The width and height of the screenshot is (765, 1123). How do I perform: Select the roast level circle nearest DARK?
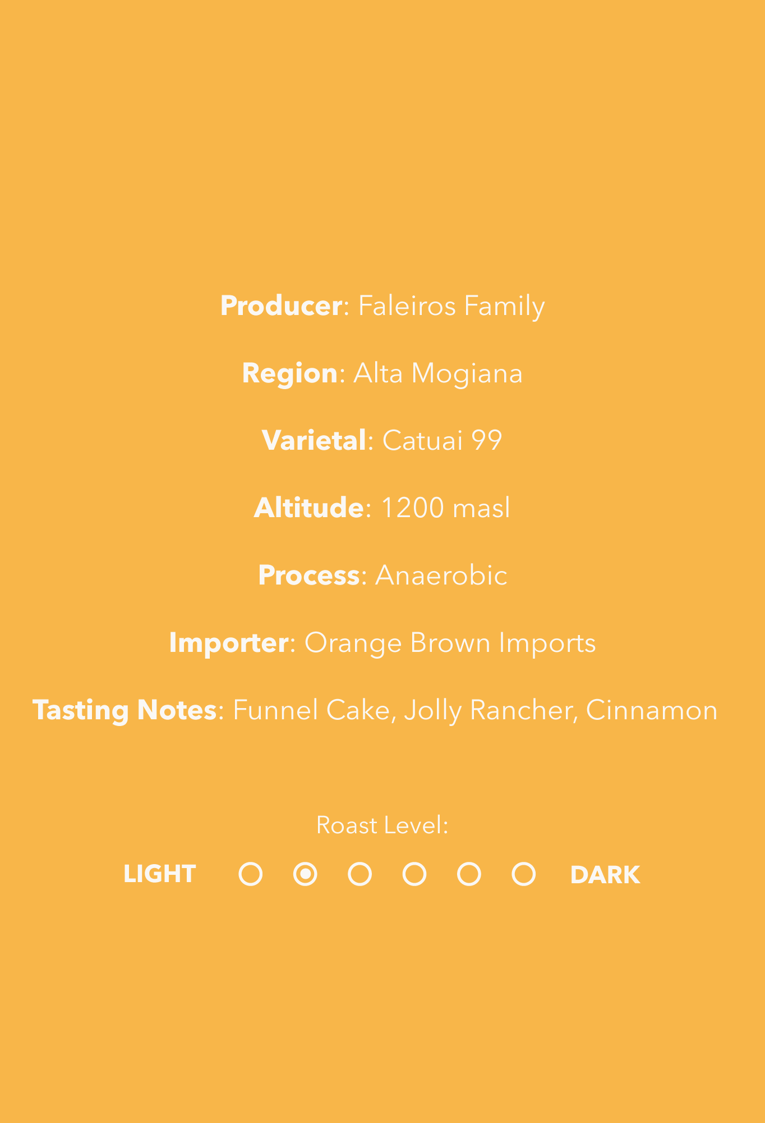[x=523, y=874]
